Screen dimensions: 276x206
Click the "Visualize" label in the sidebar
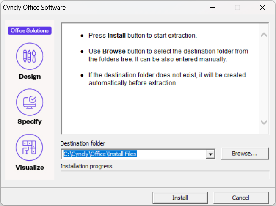click(30, 168)
